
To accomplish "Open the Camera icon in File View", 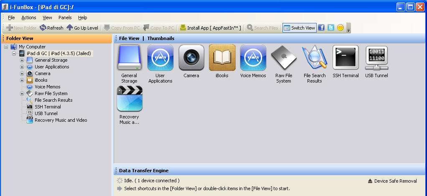I will pos(191,58).
